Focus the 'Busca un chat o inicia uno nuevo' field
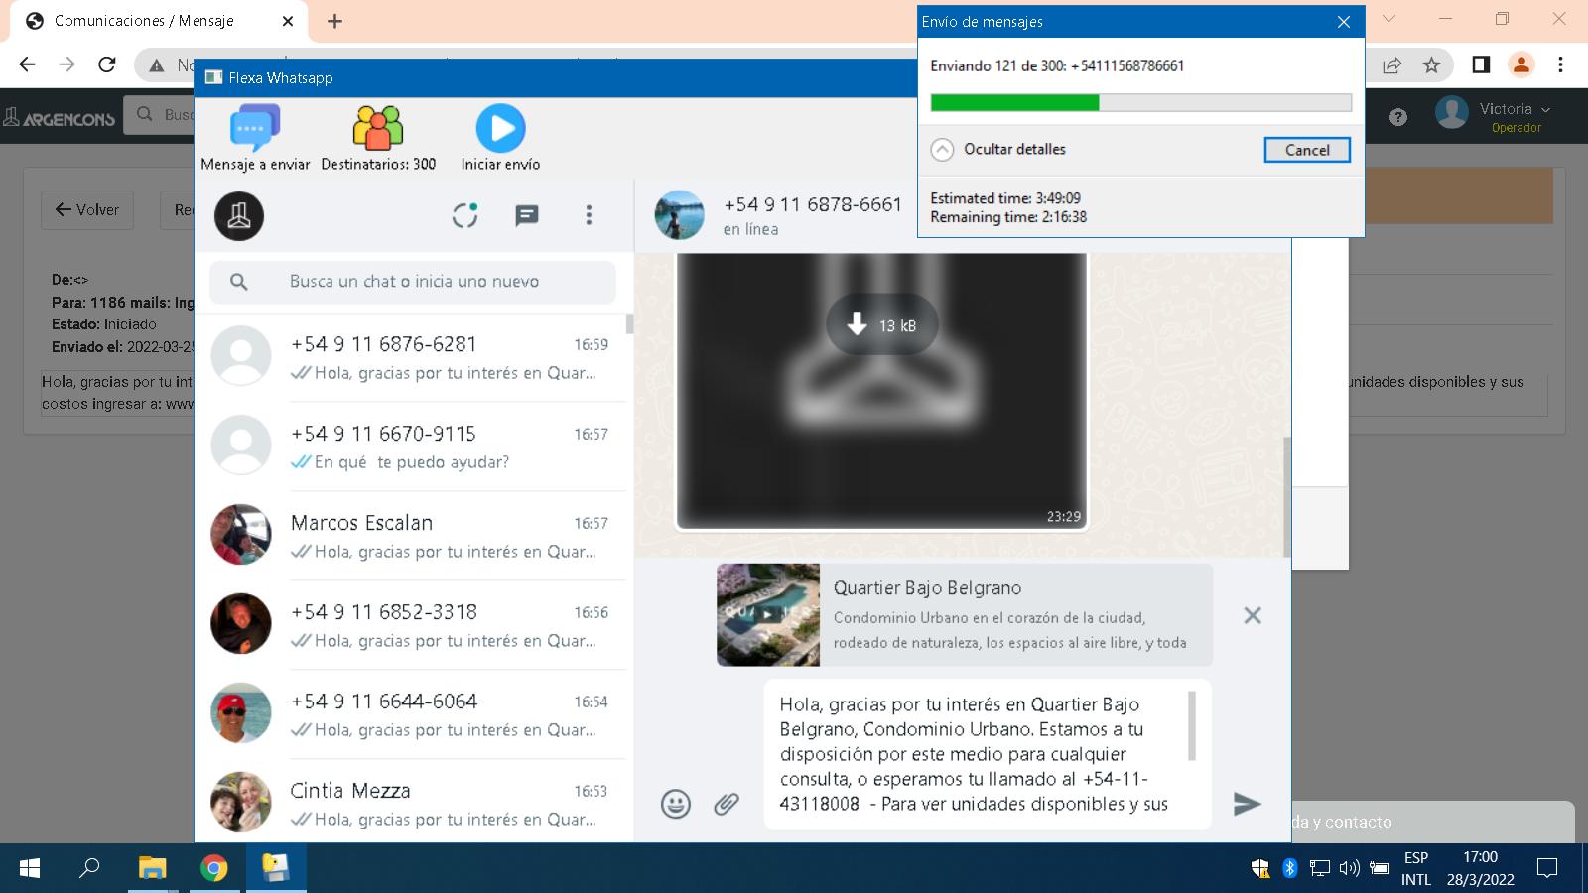This screenshot has width=1588, height=893. pyautogui.click(x=413, y=282)
